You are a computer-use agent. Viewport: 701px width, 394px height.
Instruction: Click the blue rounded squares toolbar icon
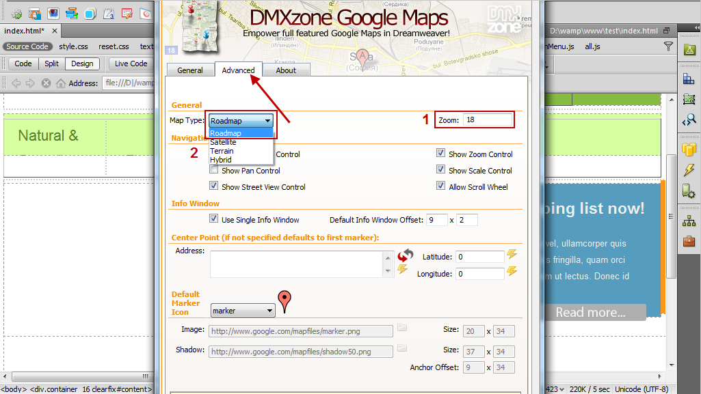click(x=90, y=14)
